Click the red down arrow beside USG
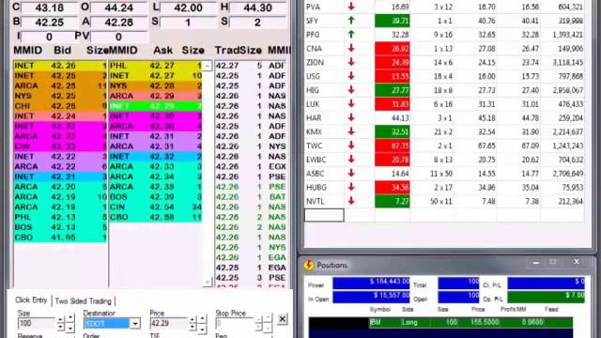Viewport: 601px width, 338px height. point(351,76)
